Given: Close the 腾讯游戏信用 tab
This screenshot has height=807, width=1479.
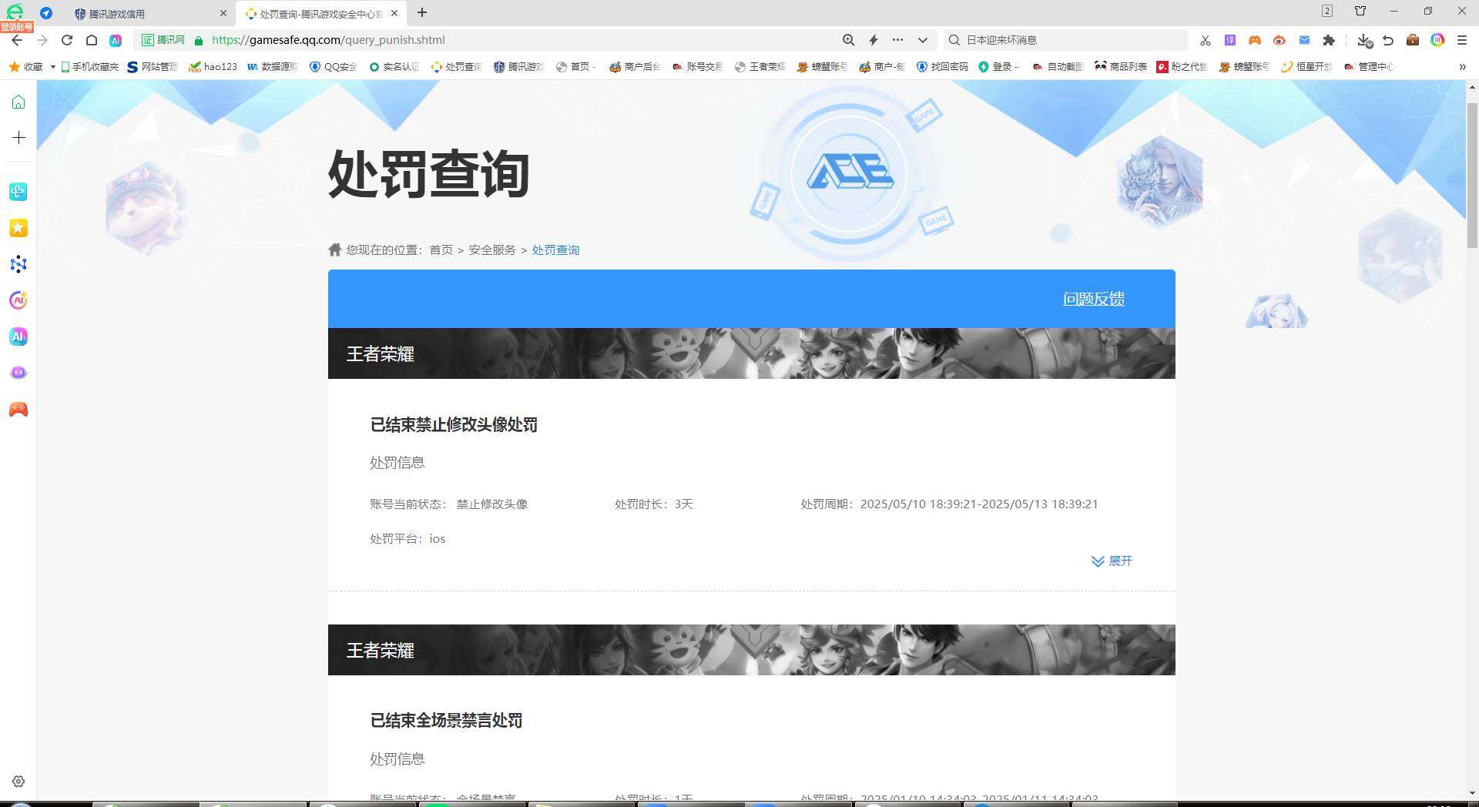Looking at the screenshot, I should pos(223,13).
